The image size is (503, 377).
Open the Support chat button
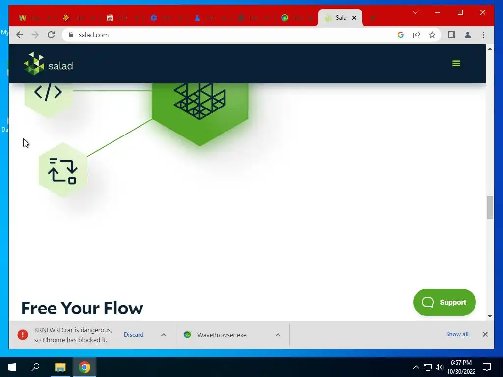click(444, 302)
